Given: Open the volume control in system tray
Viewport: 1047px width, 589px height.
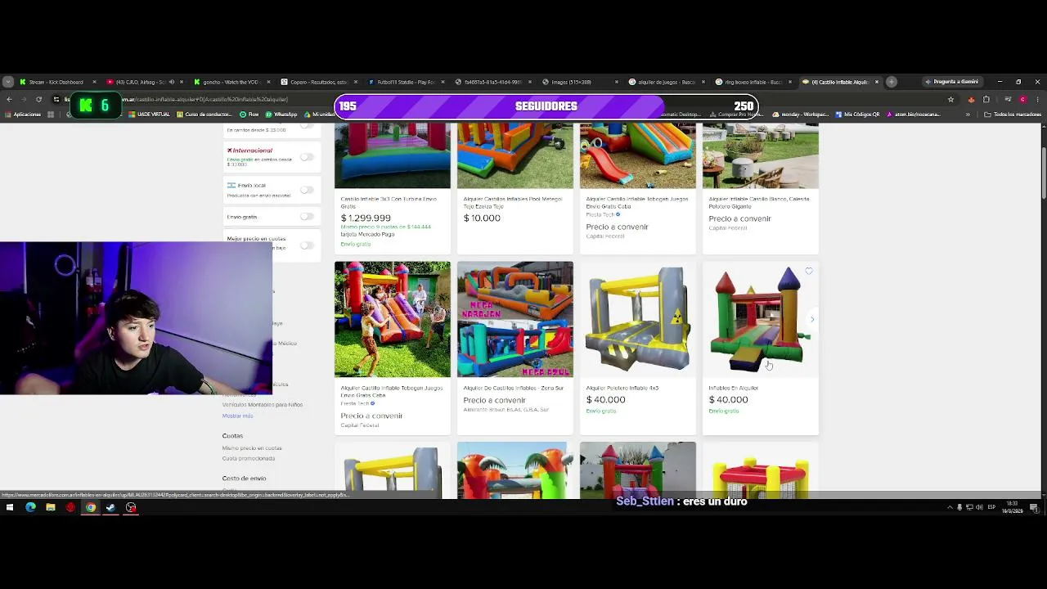Looking at the screenshot, I should (x=979, y=507).
